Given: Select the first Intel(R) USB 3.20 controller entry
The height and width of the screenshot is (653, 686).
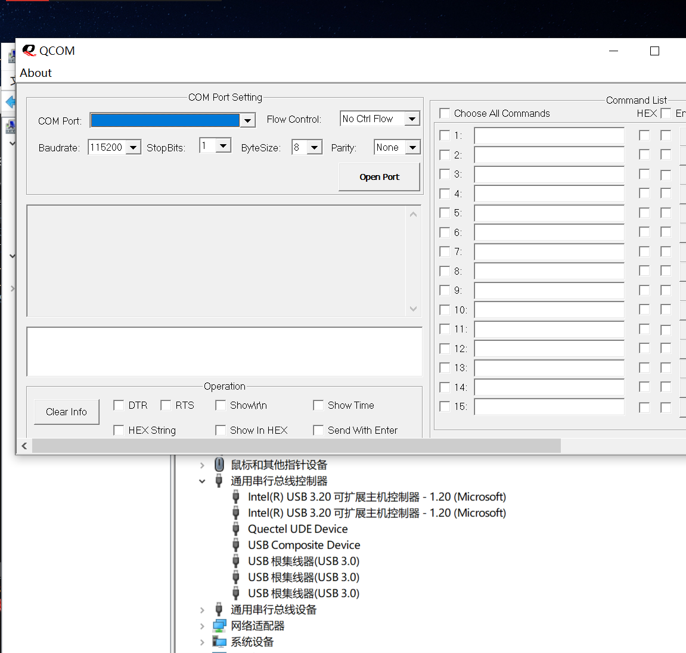Looking at the screenshot, I should pyautogui.click(x=377, y=497).
